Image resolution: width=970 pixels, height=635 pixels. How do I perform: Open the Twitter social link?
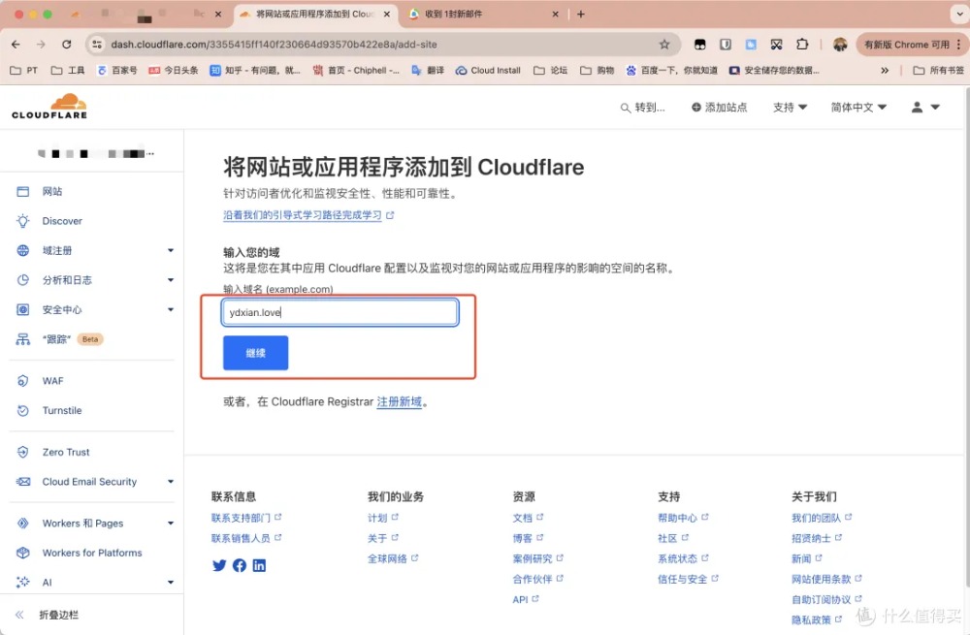(219, 565)
